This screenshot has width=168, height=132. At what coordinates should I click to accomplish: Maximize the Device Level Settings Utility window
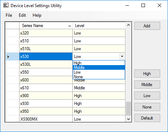coord(143,5)
